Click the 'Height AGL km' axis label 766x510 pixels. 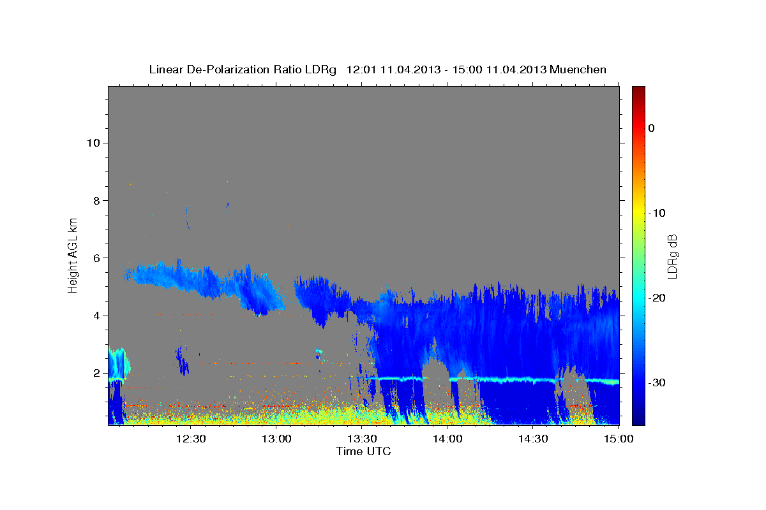pyautogui.click(x=73, y=256)
